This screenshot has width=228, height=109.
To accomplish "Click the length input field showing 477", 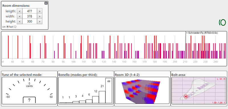I will click(x=30, y=11).
